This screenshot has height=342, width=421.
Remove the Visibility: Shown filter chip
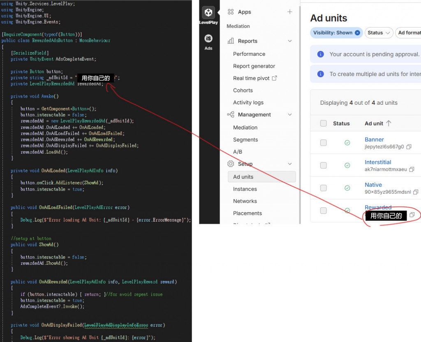[x=357, y=33]
